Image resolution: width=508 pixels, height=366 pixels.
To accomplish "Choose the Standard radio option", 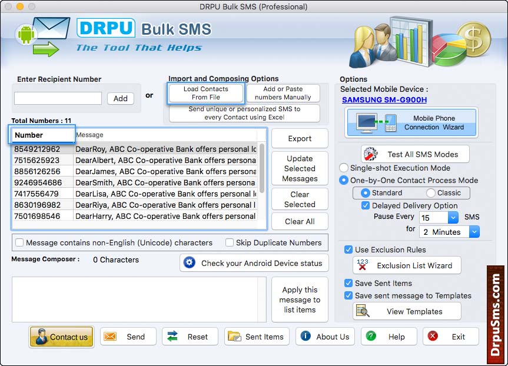I will pyautogui.click(x=365, y=193).
